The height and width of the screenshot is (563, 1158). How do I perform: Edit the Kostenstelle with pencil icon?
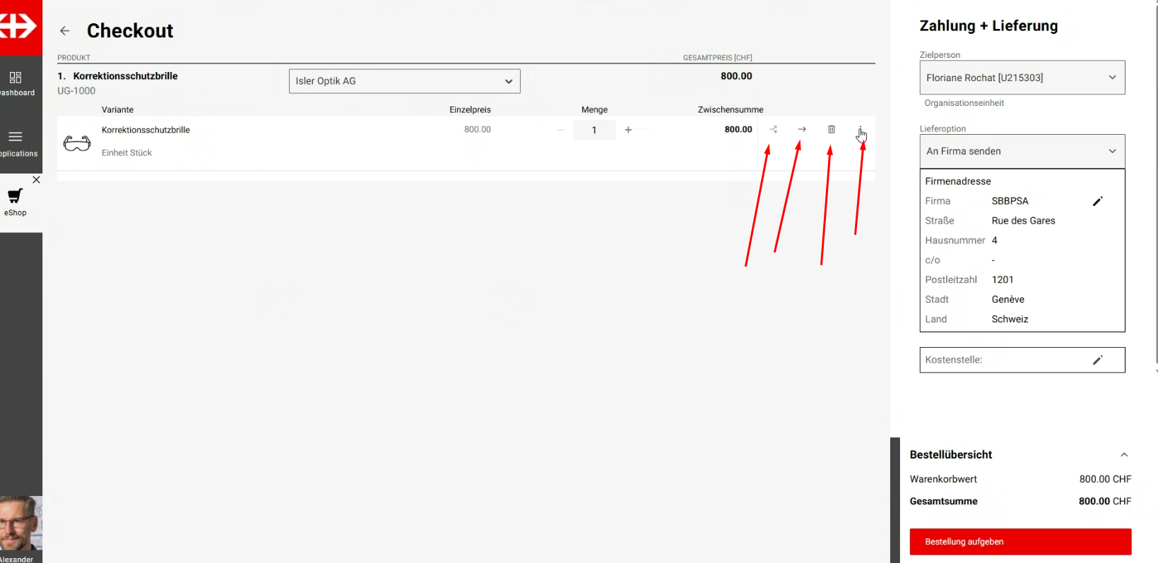[1098, 360]
